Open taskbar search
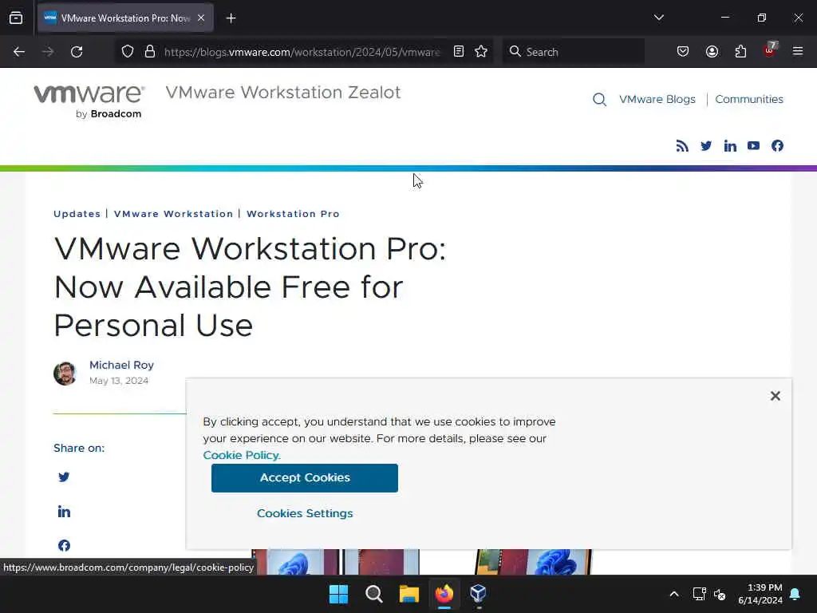This screenshot has width=817, height=613. click(x=373, y=594)
